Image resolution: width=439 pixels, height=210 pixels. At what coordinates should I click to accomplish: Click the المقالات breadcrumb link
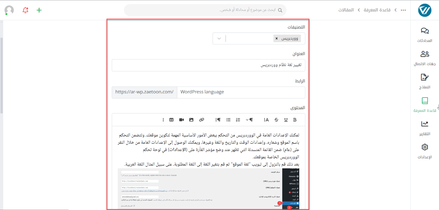[x=346, y=10]
